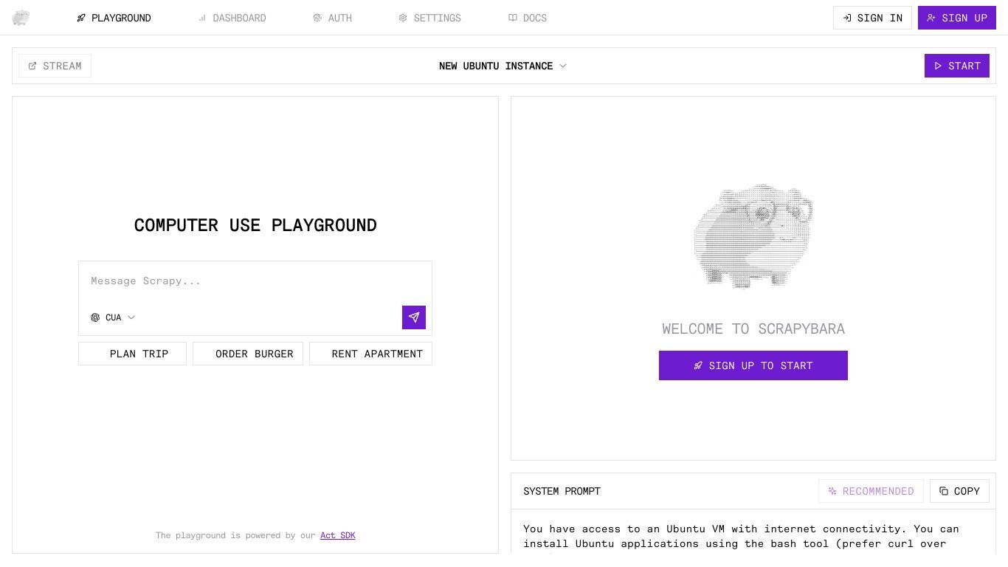The width and height of the screenshot is (1008, 567).
Task: Click the chevron next to CUA
Action: [x=131, y=317]
